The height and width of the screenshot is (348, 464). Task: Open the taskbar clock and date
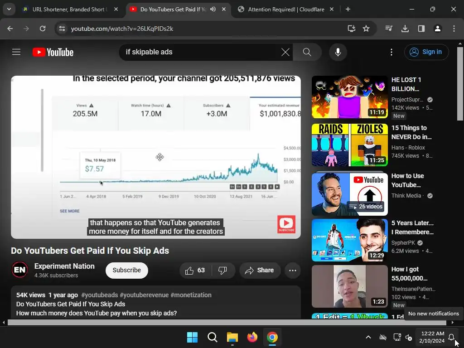(x=432, y=337)
